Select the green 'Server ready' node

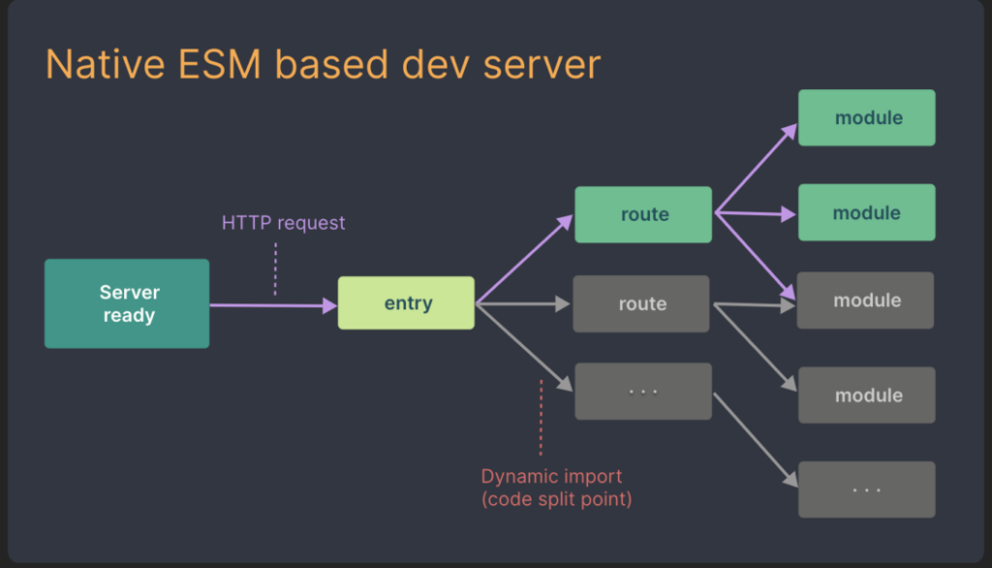coord(126,302)
